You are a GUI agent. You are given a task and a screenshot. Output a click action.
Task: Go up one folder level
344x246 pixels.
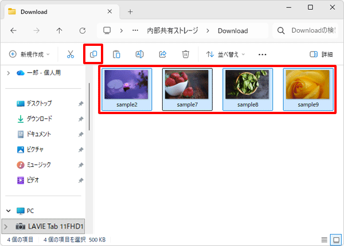tap(59, 30)
